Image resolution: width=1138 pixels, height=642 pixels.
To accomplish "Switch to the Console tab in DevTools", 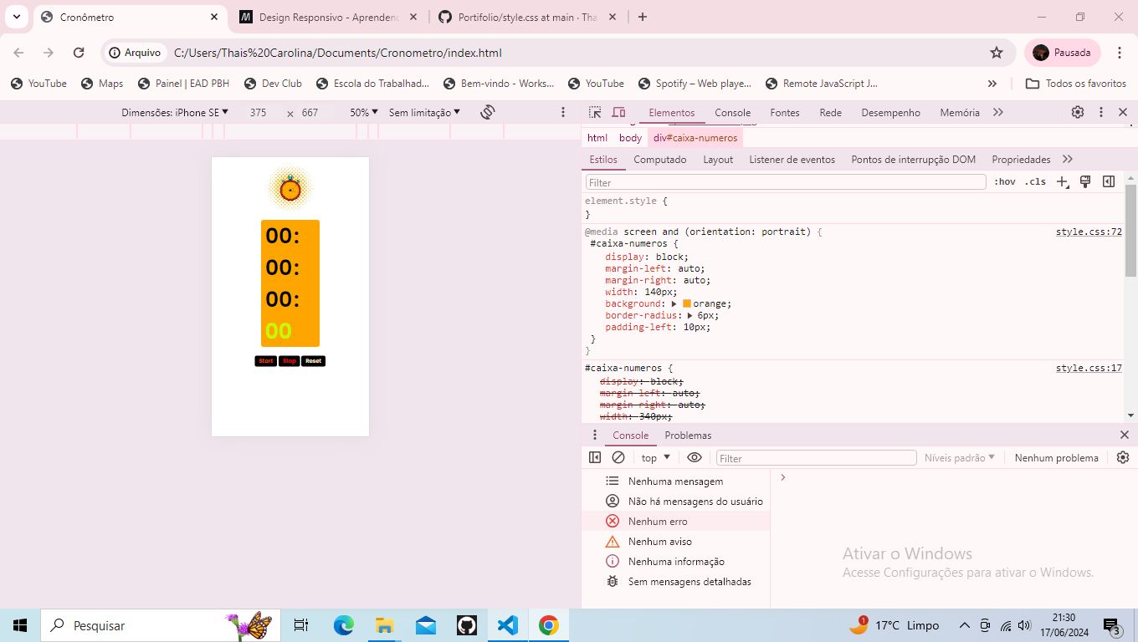I will 732,111.
